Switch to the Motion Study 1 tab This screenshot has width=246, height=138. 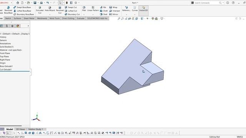(36, 129)
